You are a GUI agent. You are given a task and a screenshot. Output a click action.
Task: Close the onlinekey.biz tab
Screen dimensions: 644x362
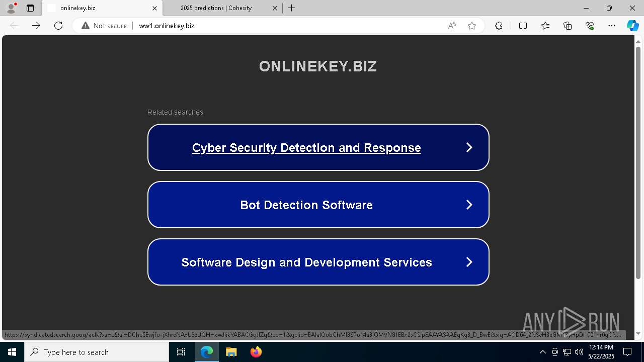click(154, 8)
